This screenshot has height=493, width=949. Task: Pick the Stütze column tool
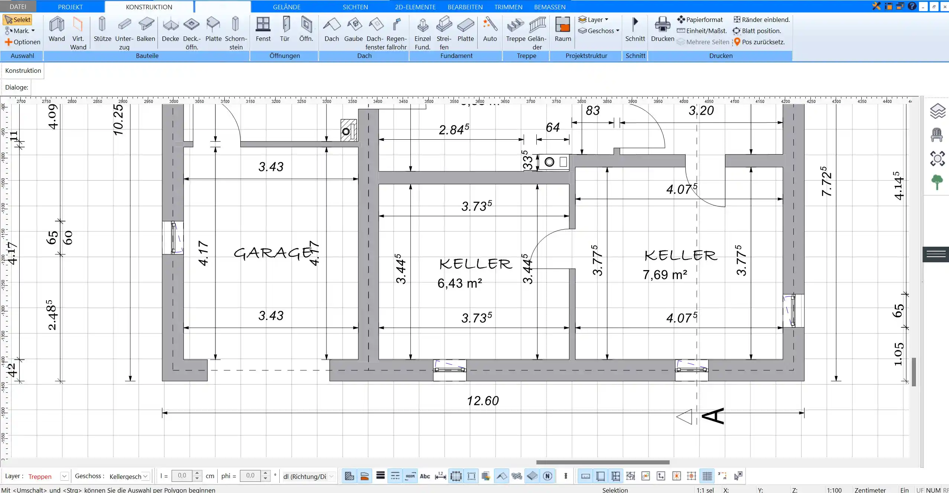click(102, 29)
